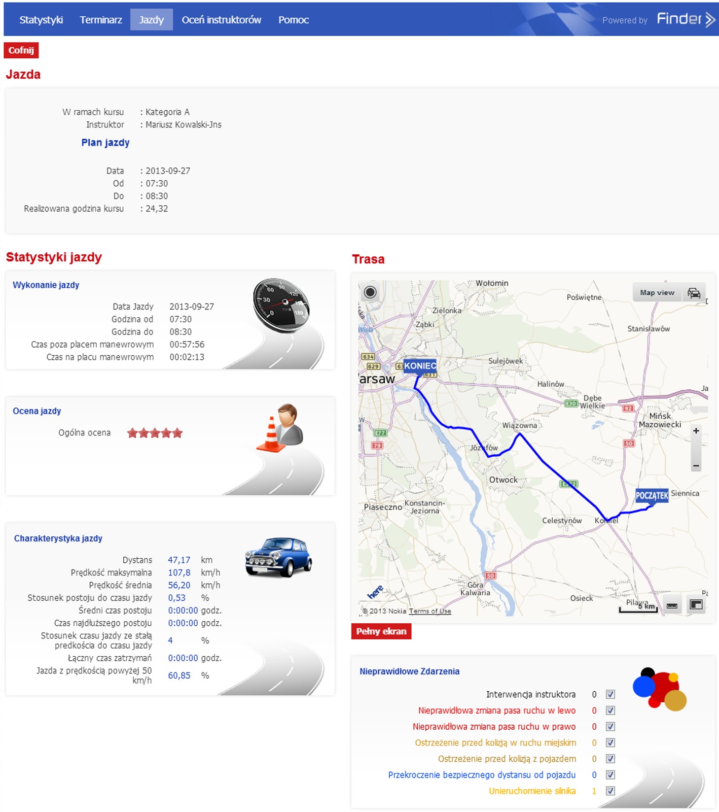Click the red Cofnij back button

(x=21, y=50)
